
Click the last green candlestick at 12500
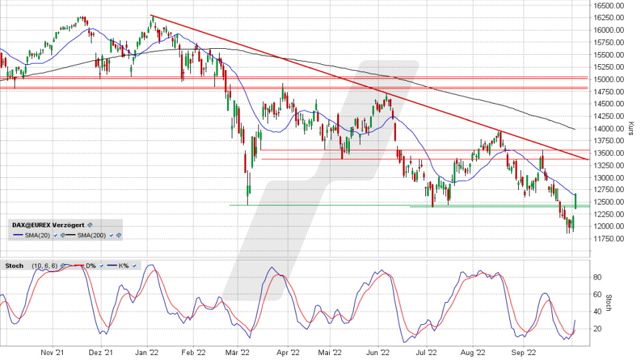[x=576, y=201]
